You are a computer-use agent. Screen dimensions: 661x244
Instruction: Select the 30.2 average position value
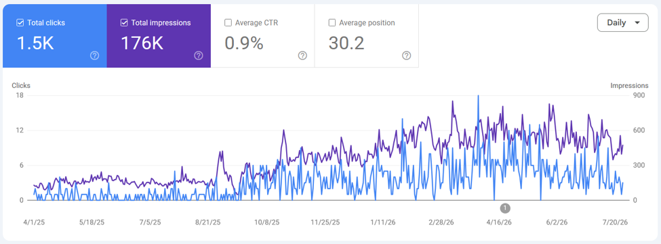pos(346,43)
